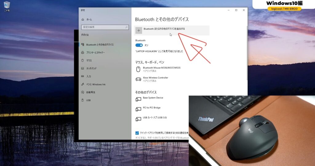Open the 入力 settings page
Screen dimensions: 315x166
pos(89,76)
